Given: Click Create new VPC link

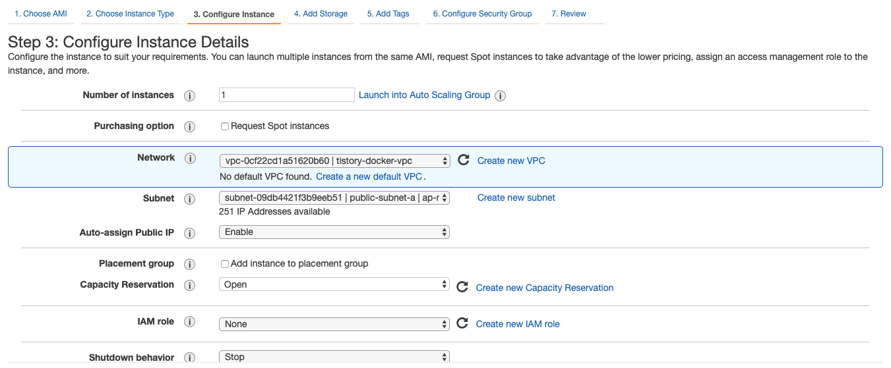Looking at the screenshot, I should coord(511,161).
